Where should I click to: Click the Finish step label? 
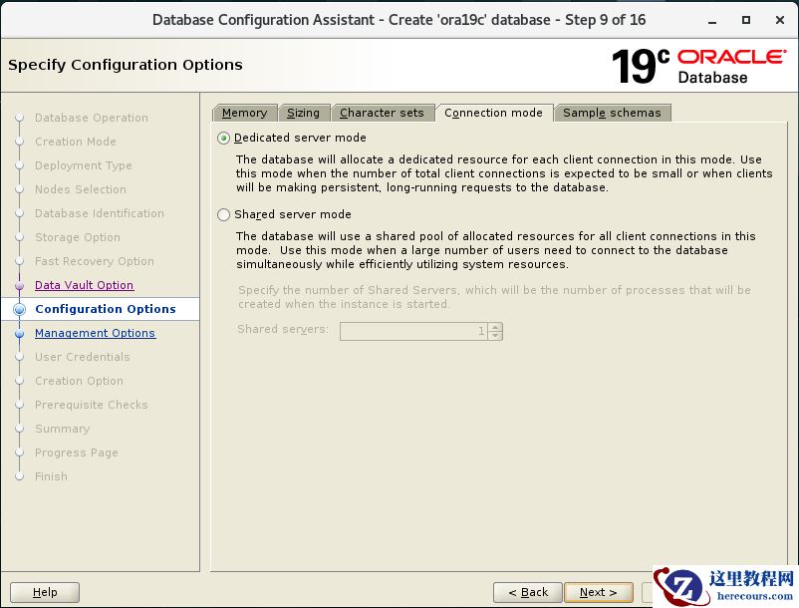coord(51,476)
